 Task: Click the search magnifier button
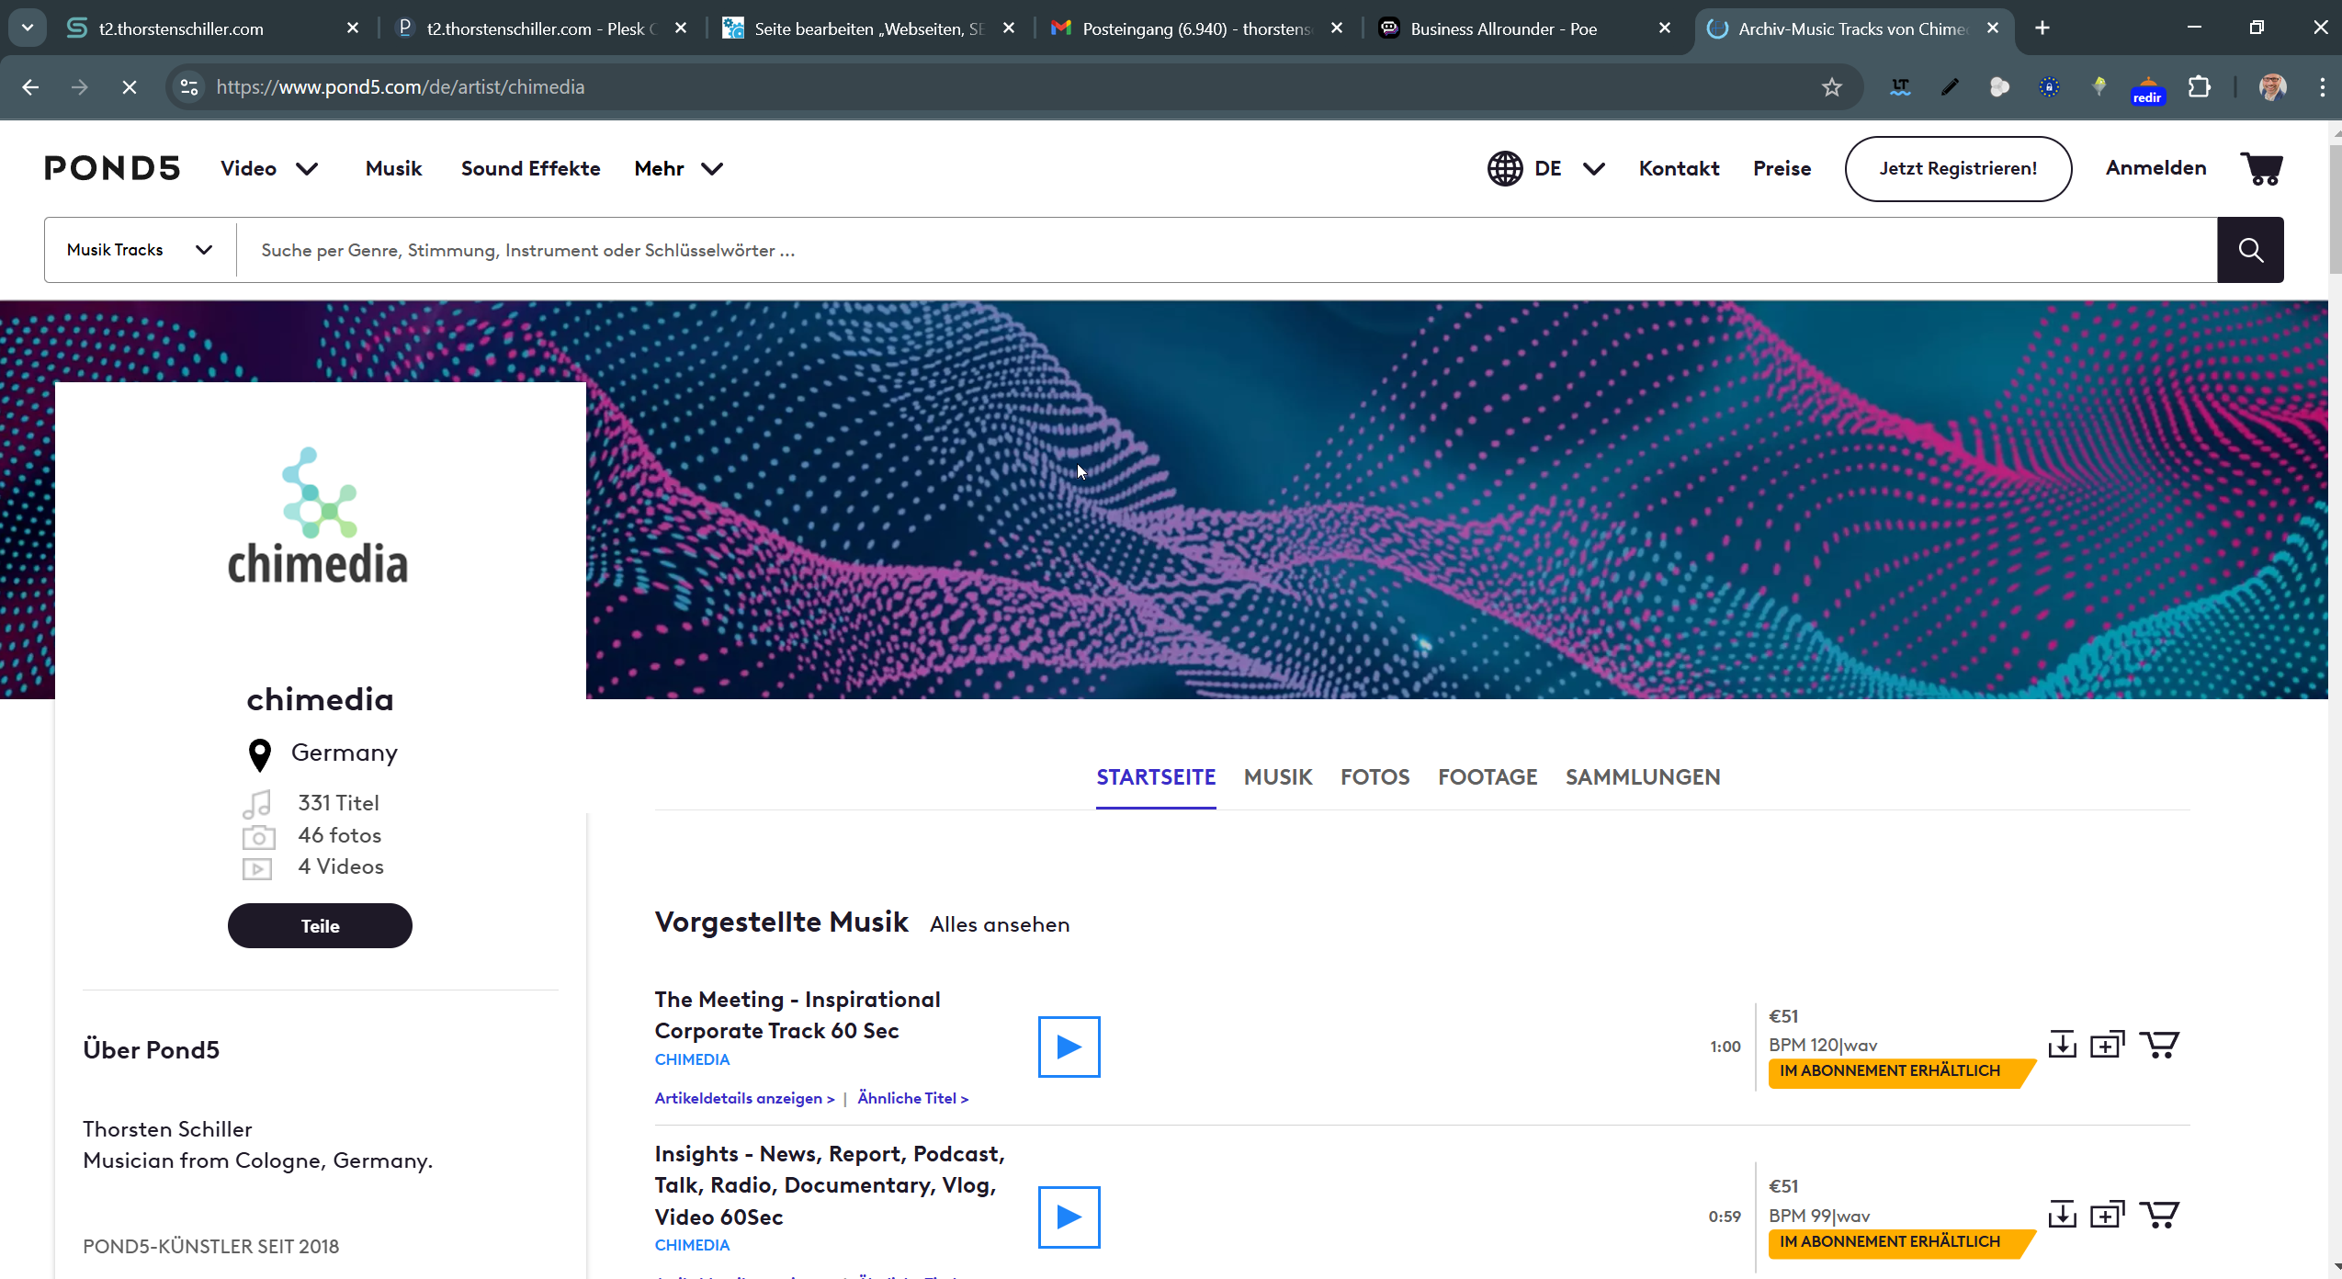[2250, 250]
